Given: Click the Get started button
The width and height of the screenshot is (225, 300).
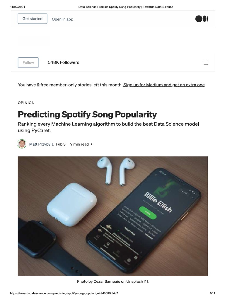Looking at the screenshot, I should [33, 19].
